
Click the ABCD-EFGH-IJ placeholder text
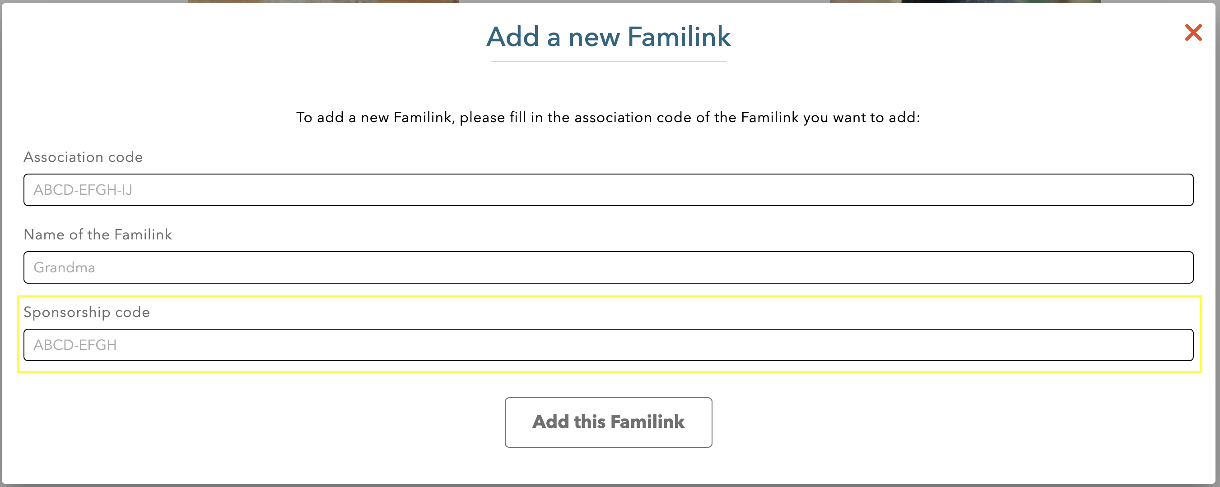tap(83, 190)
